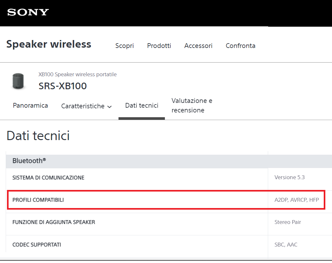
Task: Click the Speaker wireless heading link
Action: click(x=49, y=44)
